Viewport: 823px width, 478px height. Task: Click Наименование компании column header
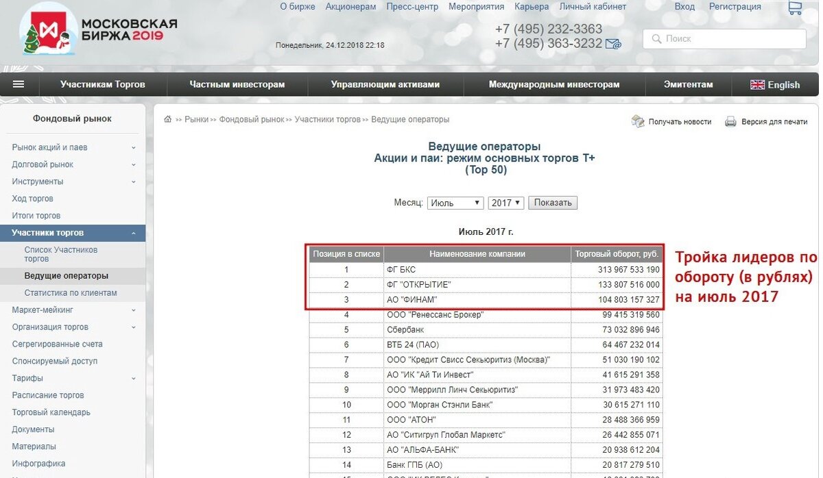click(477, 254)
